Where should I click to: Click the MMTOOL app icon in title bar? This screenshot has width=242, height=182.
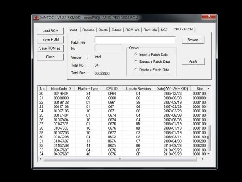(36, 18)
